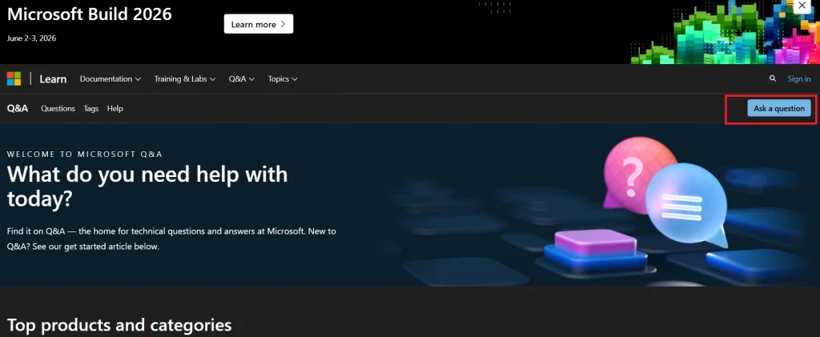This screenshot has width=820, height=337.
Task: Expand the Documentation dropdown menu
Action: (x=111, y=79)
